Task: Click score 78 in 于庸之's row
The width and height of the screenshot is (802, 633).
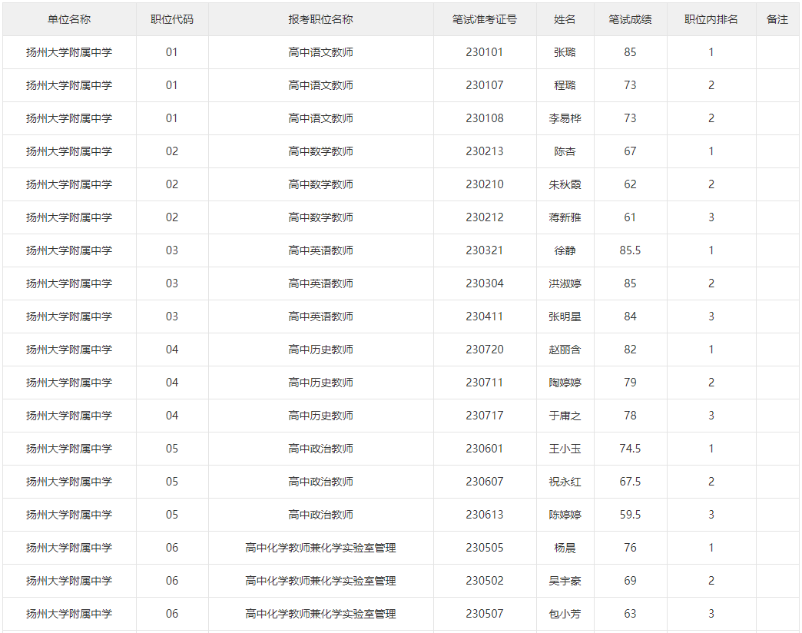Action: (630, 416)
